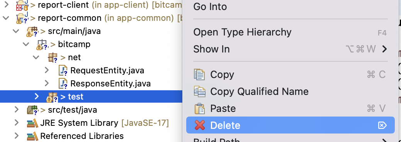Click the Copy menu icon
Screen dimensions: 401x142
199,74
